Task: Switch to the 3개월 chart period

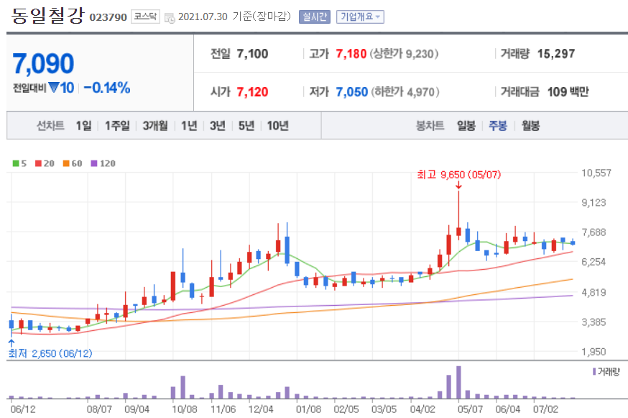Action: 155,126
